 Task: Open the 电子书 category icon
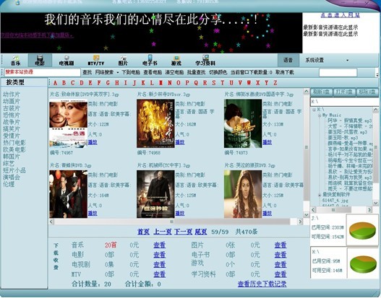pos(150,61)
